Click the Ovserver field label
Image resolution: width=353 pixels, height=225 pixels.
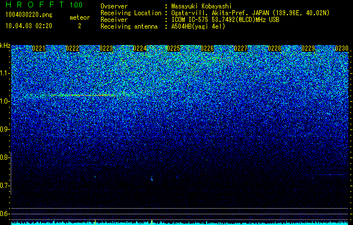(x=114, y=6)
